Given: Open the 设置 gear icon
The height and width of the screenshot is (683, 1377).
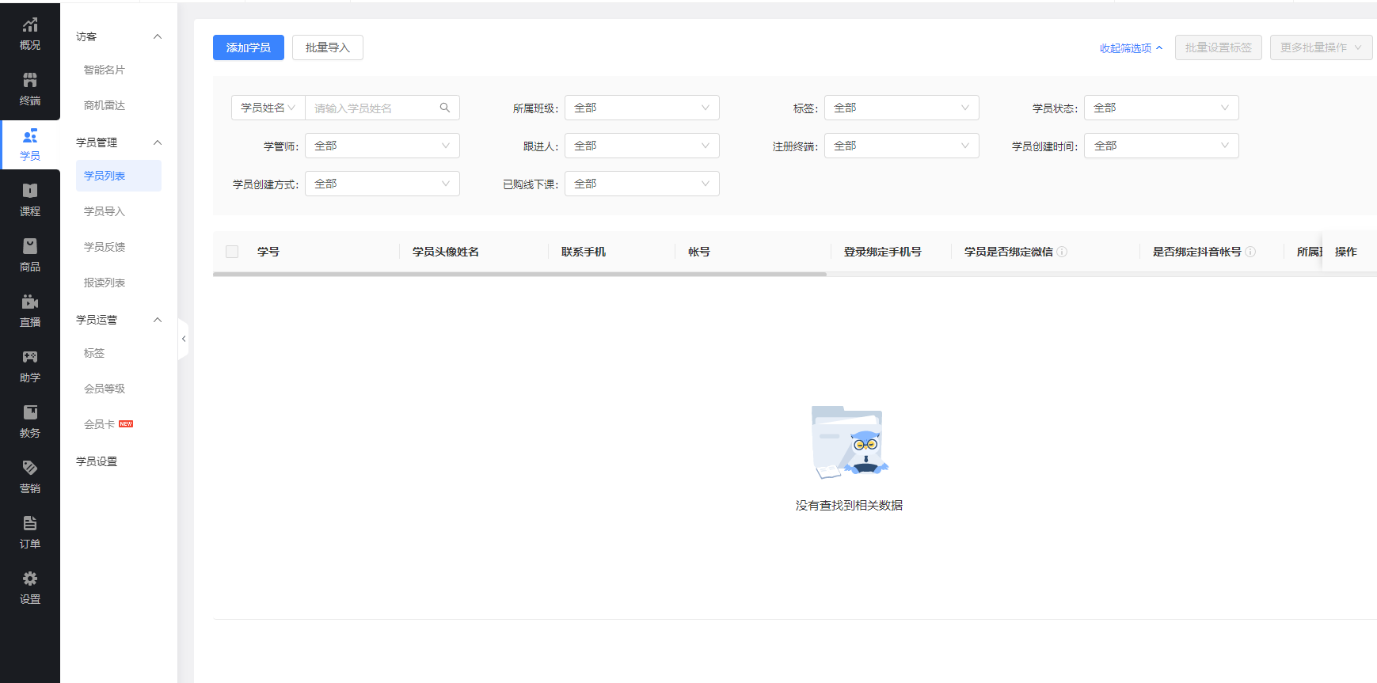Looking at the screenshot, I should click(x=30, y=579).
